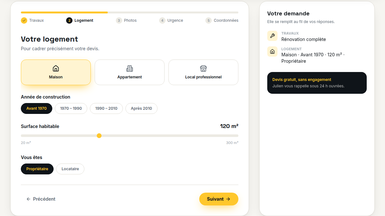This screenshot has width=385, height=216.
Task: Open the Coordonnées step label
Action: point(226,20)
